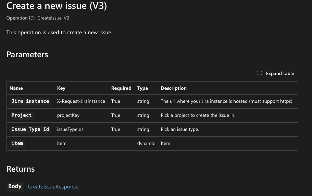Click the Parameters section heading

[27, 54]
